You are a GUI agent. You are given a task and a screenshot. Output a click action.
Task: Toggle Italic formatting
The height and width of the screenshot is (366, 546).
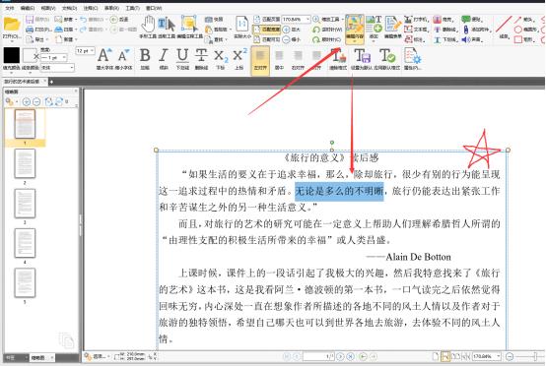pyautogui.click(x=163, y=56)
